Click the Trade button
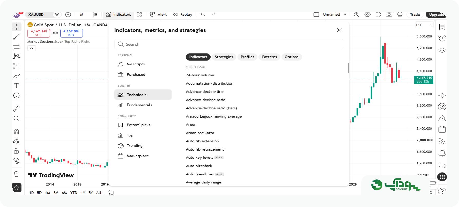This screenshot has width=459, height=207. (x=415, y=15)
